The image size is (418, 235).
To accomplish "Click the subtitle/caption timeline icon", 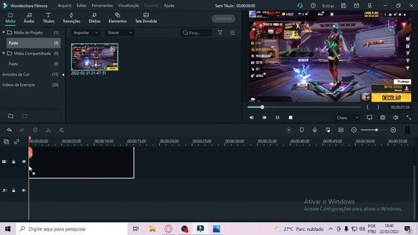I will pos(341,130).
